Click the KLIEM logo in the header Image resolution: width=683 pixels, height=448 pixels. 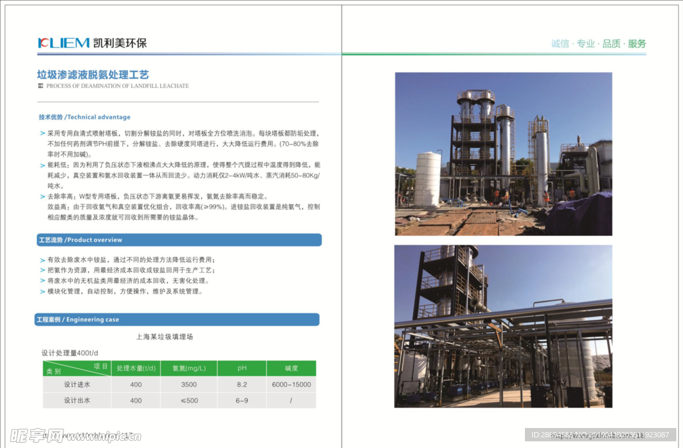coord(64,43)
